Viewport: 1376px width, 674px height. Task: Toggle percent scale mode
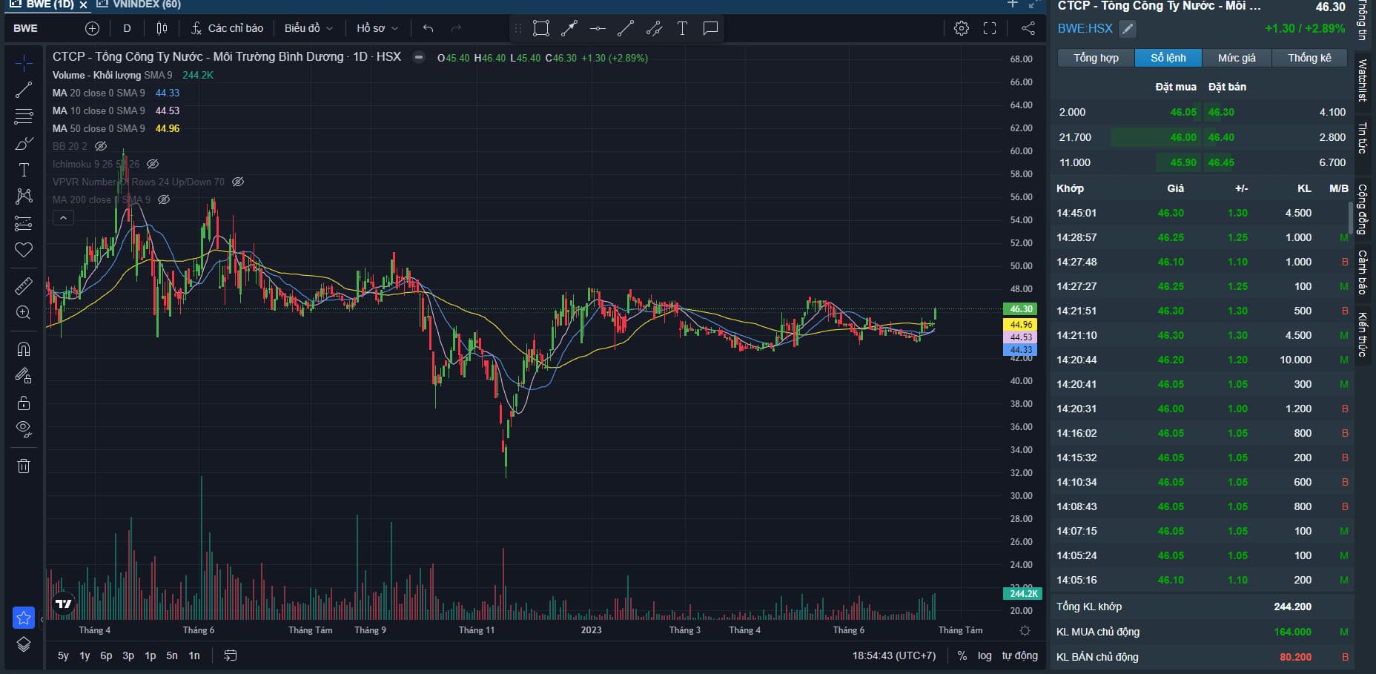962,655
